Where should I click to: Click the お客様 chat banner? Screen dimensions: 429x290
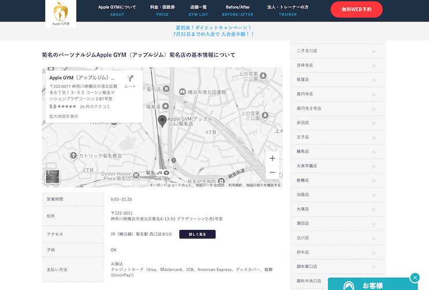pos(373,284)
